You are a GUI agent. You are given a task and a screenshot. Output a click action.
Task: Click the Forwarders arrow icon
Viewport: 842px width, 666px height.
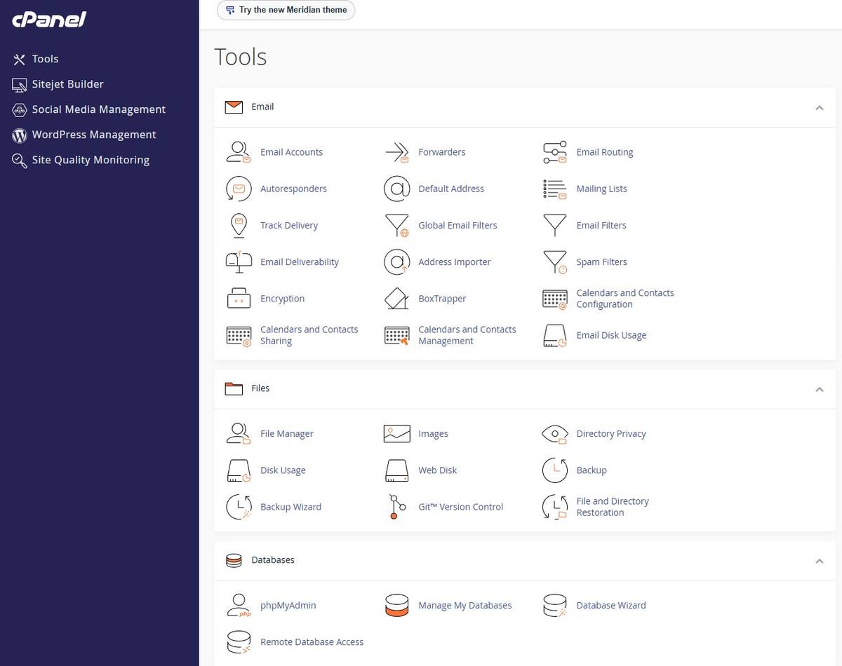(x=397, y=152)
